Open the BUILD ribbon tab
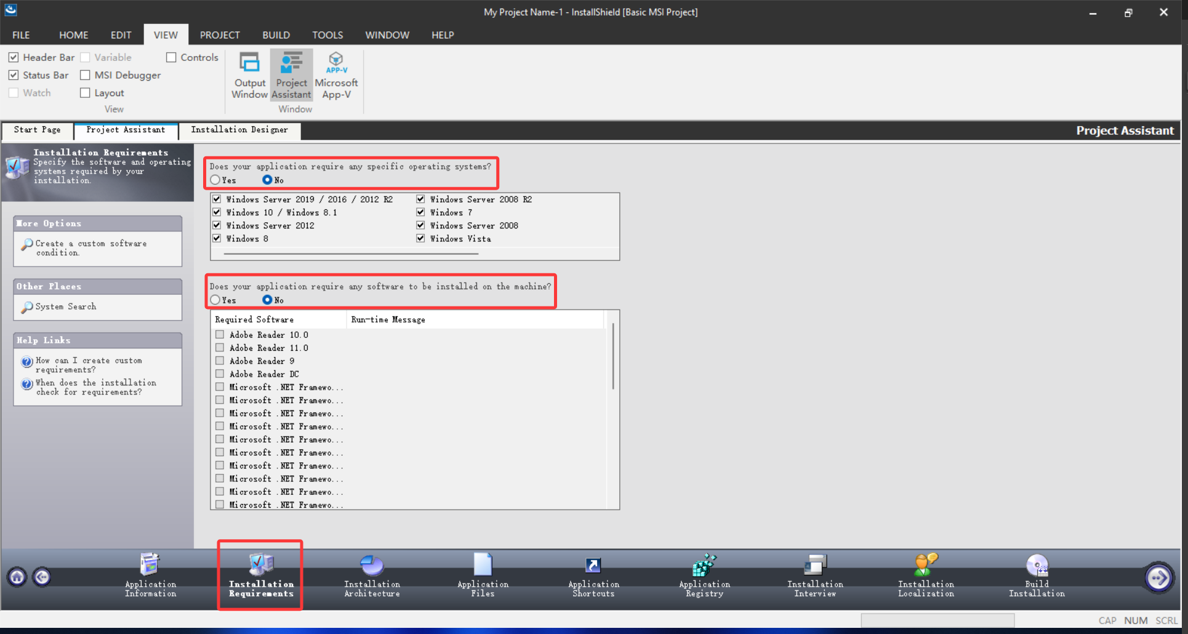The width and height of the screenshot is (1188, 634). point(276,35)
